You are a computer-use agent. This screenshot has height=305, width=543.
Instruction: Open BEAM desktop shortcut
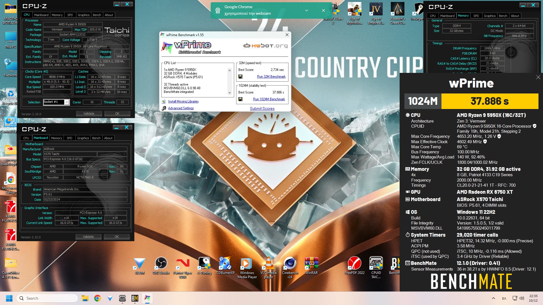tap(140, 266)
